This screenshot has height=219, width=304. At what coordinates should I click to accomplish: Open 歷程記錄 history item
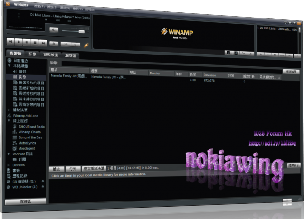tap(20, 176)
